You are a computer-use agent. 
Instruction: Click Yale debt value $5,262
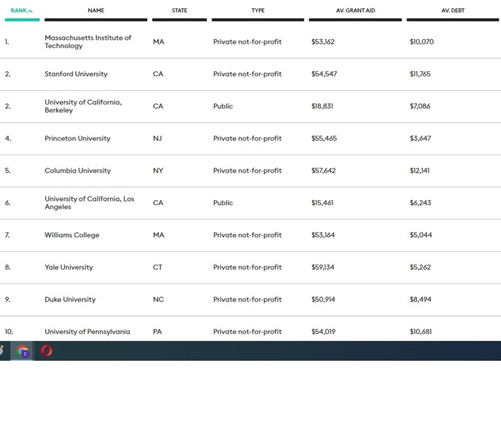click(420, 268)
